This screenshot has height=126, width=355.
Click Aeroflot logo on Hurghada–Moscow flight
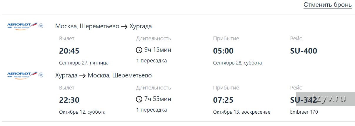point(25,75)
